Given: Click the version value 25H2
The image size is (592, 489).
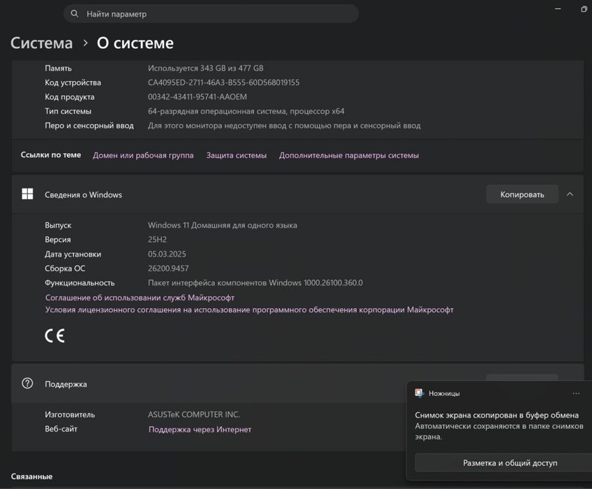Looking at the screenshot, I should pyautogui.click(x=157, y=240).
